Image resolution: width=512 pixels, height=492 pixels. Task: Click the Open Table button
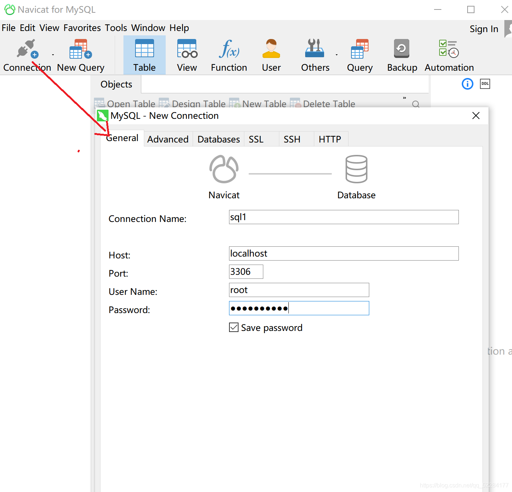125,104
